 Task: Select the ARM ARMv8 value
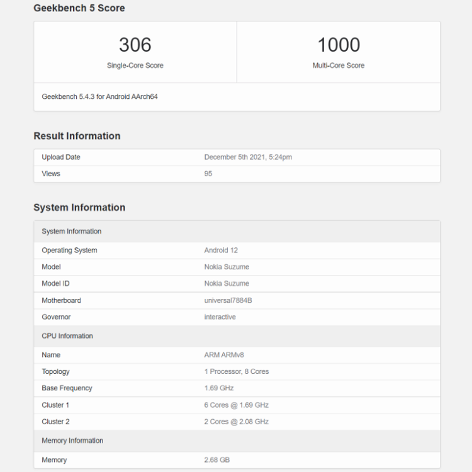coord(224,355)
